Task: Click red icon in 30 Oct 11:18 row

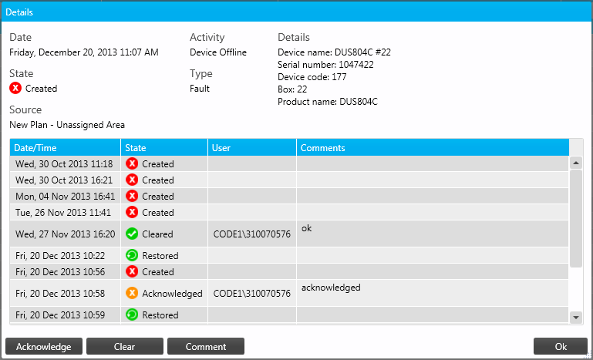Action: (x=132, y=163)
